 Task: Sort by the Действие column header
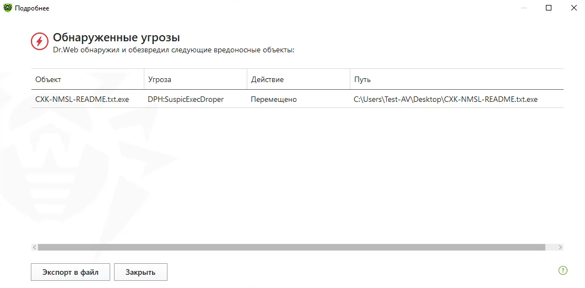(299, 79)
